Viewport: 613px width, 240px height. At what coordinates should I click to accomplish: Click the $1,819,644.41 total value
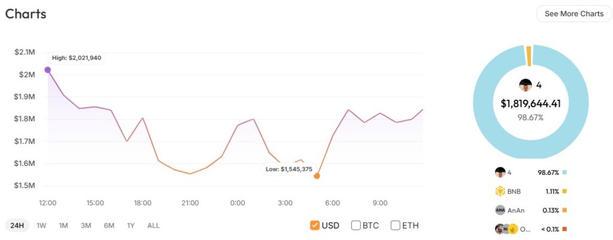click(530, 103)
